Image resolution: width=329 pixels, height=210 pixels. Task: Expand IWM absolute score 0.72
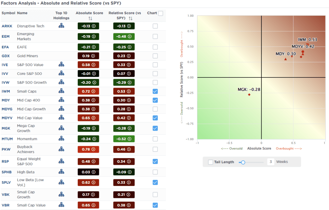tap(88, 91)
